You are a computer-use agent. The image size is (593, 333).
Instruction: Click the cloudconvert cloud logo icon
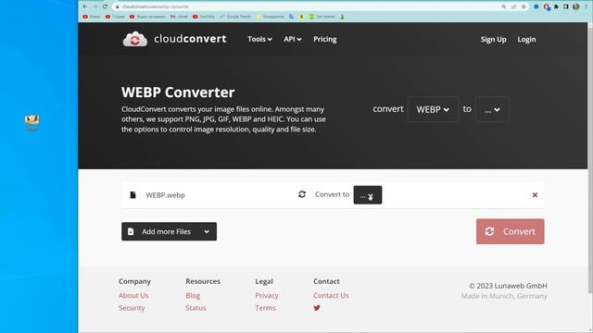point(135,39)
